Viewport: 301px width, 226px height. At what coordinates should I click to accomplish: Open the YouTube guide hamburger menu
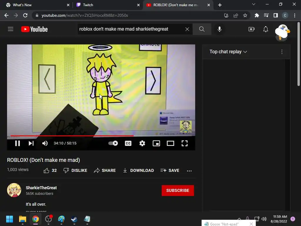point(11,29)
